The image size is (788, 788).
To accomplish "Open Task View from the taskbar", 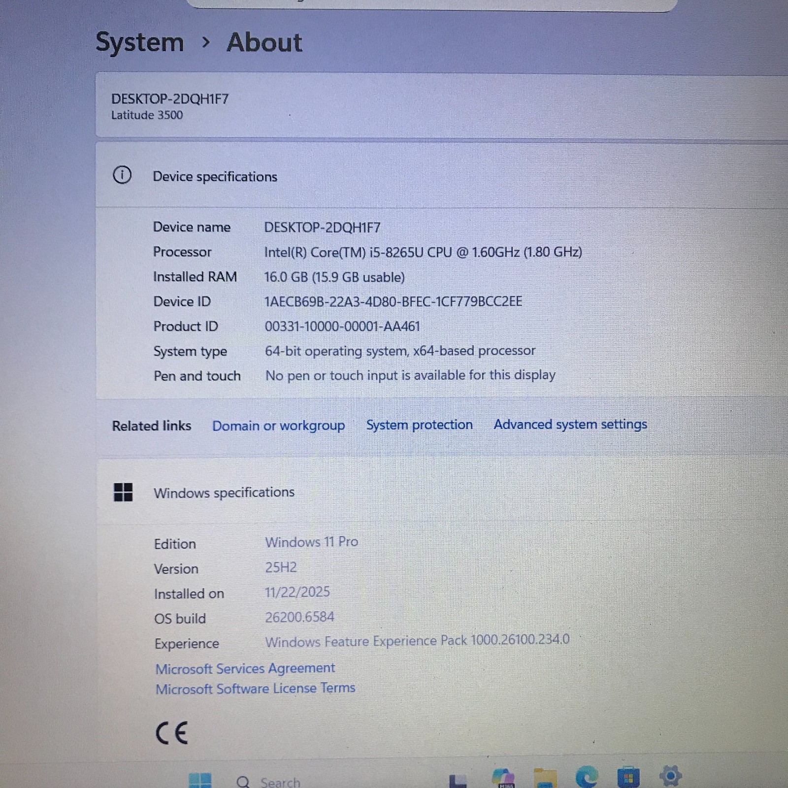I will 458,780.
